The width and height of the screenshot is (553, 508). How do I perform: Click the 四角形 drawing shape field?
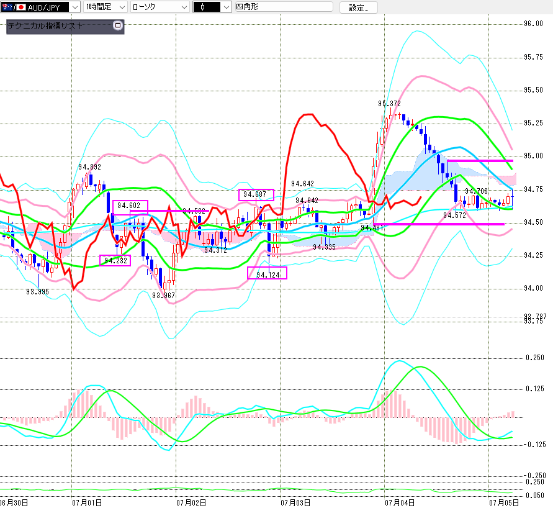(284, 7)
